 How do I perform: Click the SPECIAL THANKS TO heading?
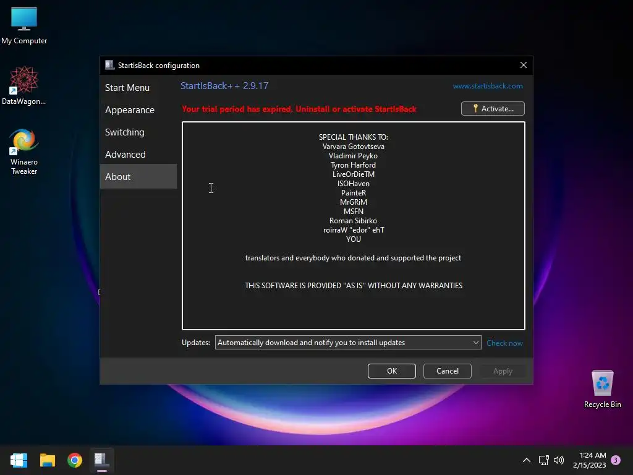click(x=353, y=137)
